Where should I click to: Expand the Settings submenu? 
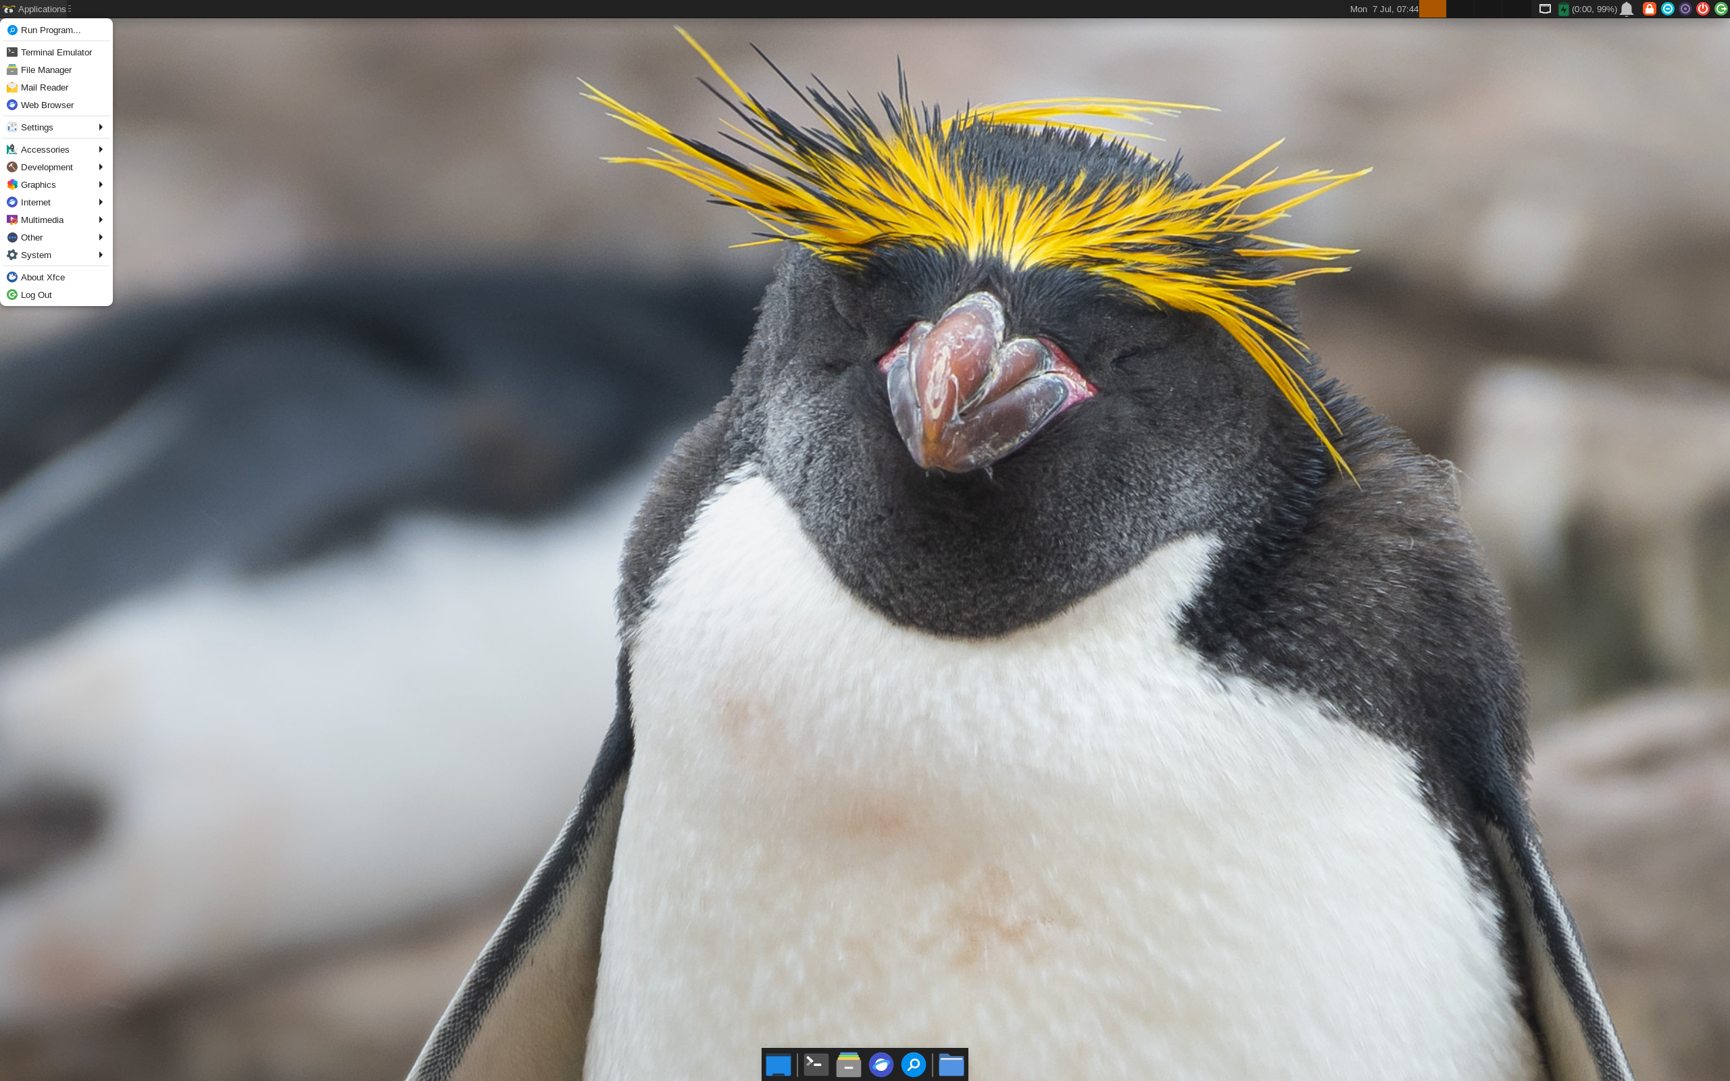(57, 127)
